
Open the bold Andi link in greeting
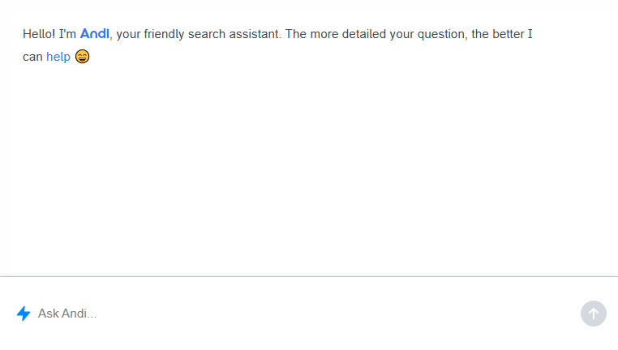(x=95, y=34)
